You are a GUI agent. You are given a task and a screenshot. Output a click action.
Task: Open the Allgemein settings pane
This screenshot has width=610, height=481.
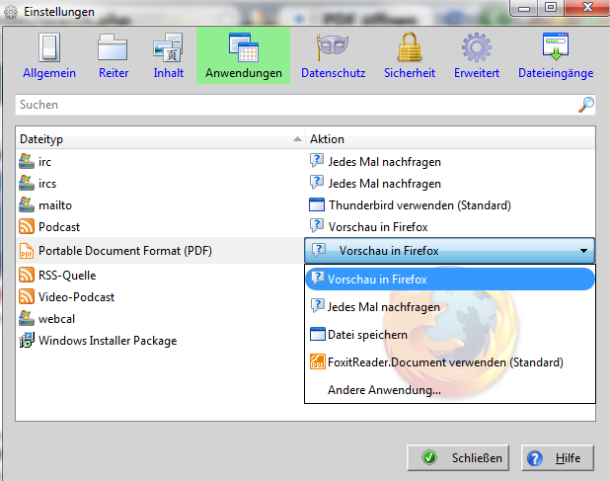point(49,55)
